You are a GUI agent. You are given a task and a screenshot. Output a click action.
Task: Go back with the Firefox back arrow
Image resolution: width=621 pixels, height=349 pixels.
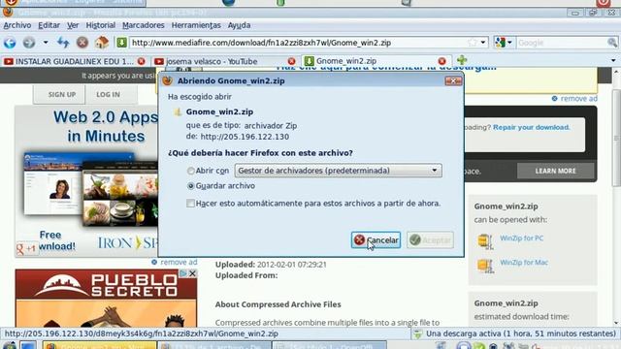tap(10, 43)
